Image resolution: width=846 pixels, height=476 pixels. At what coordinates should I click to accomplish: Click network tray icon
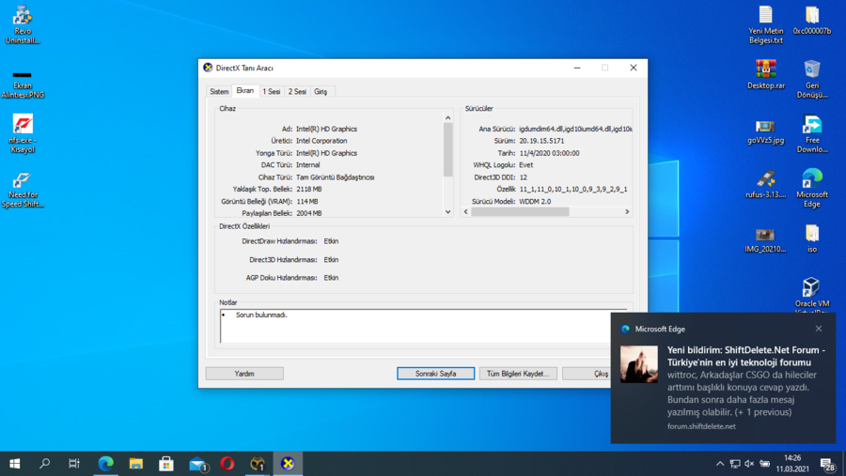coord(735,464)
